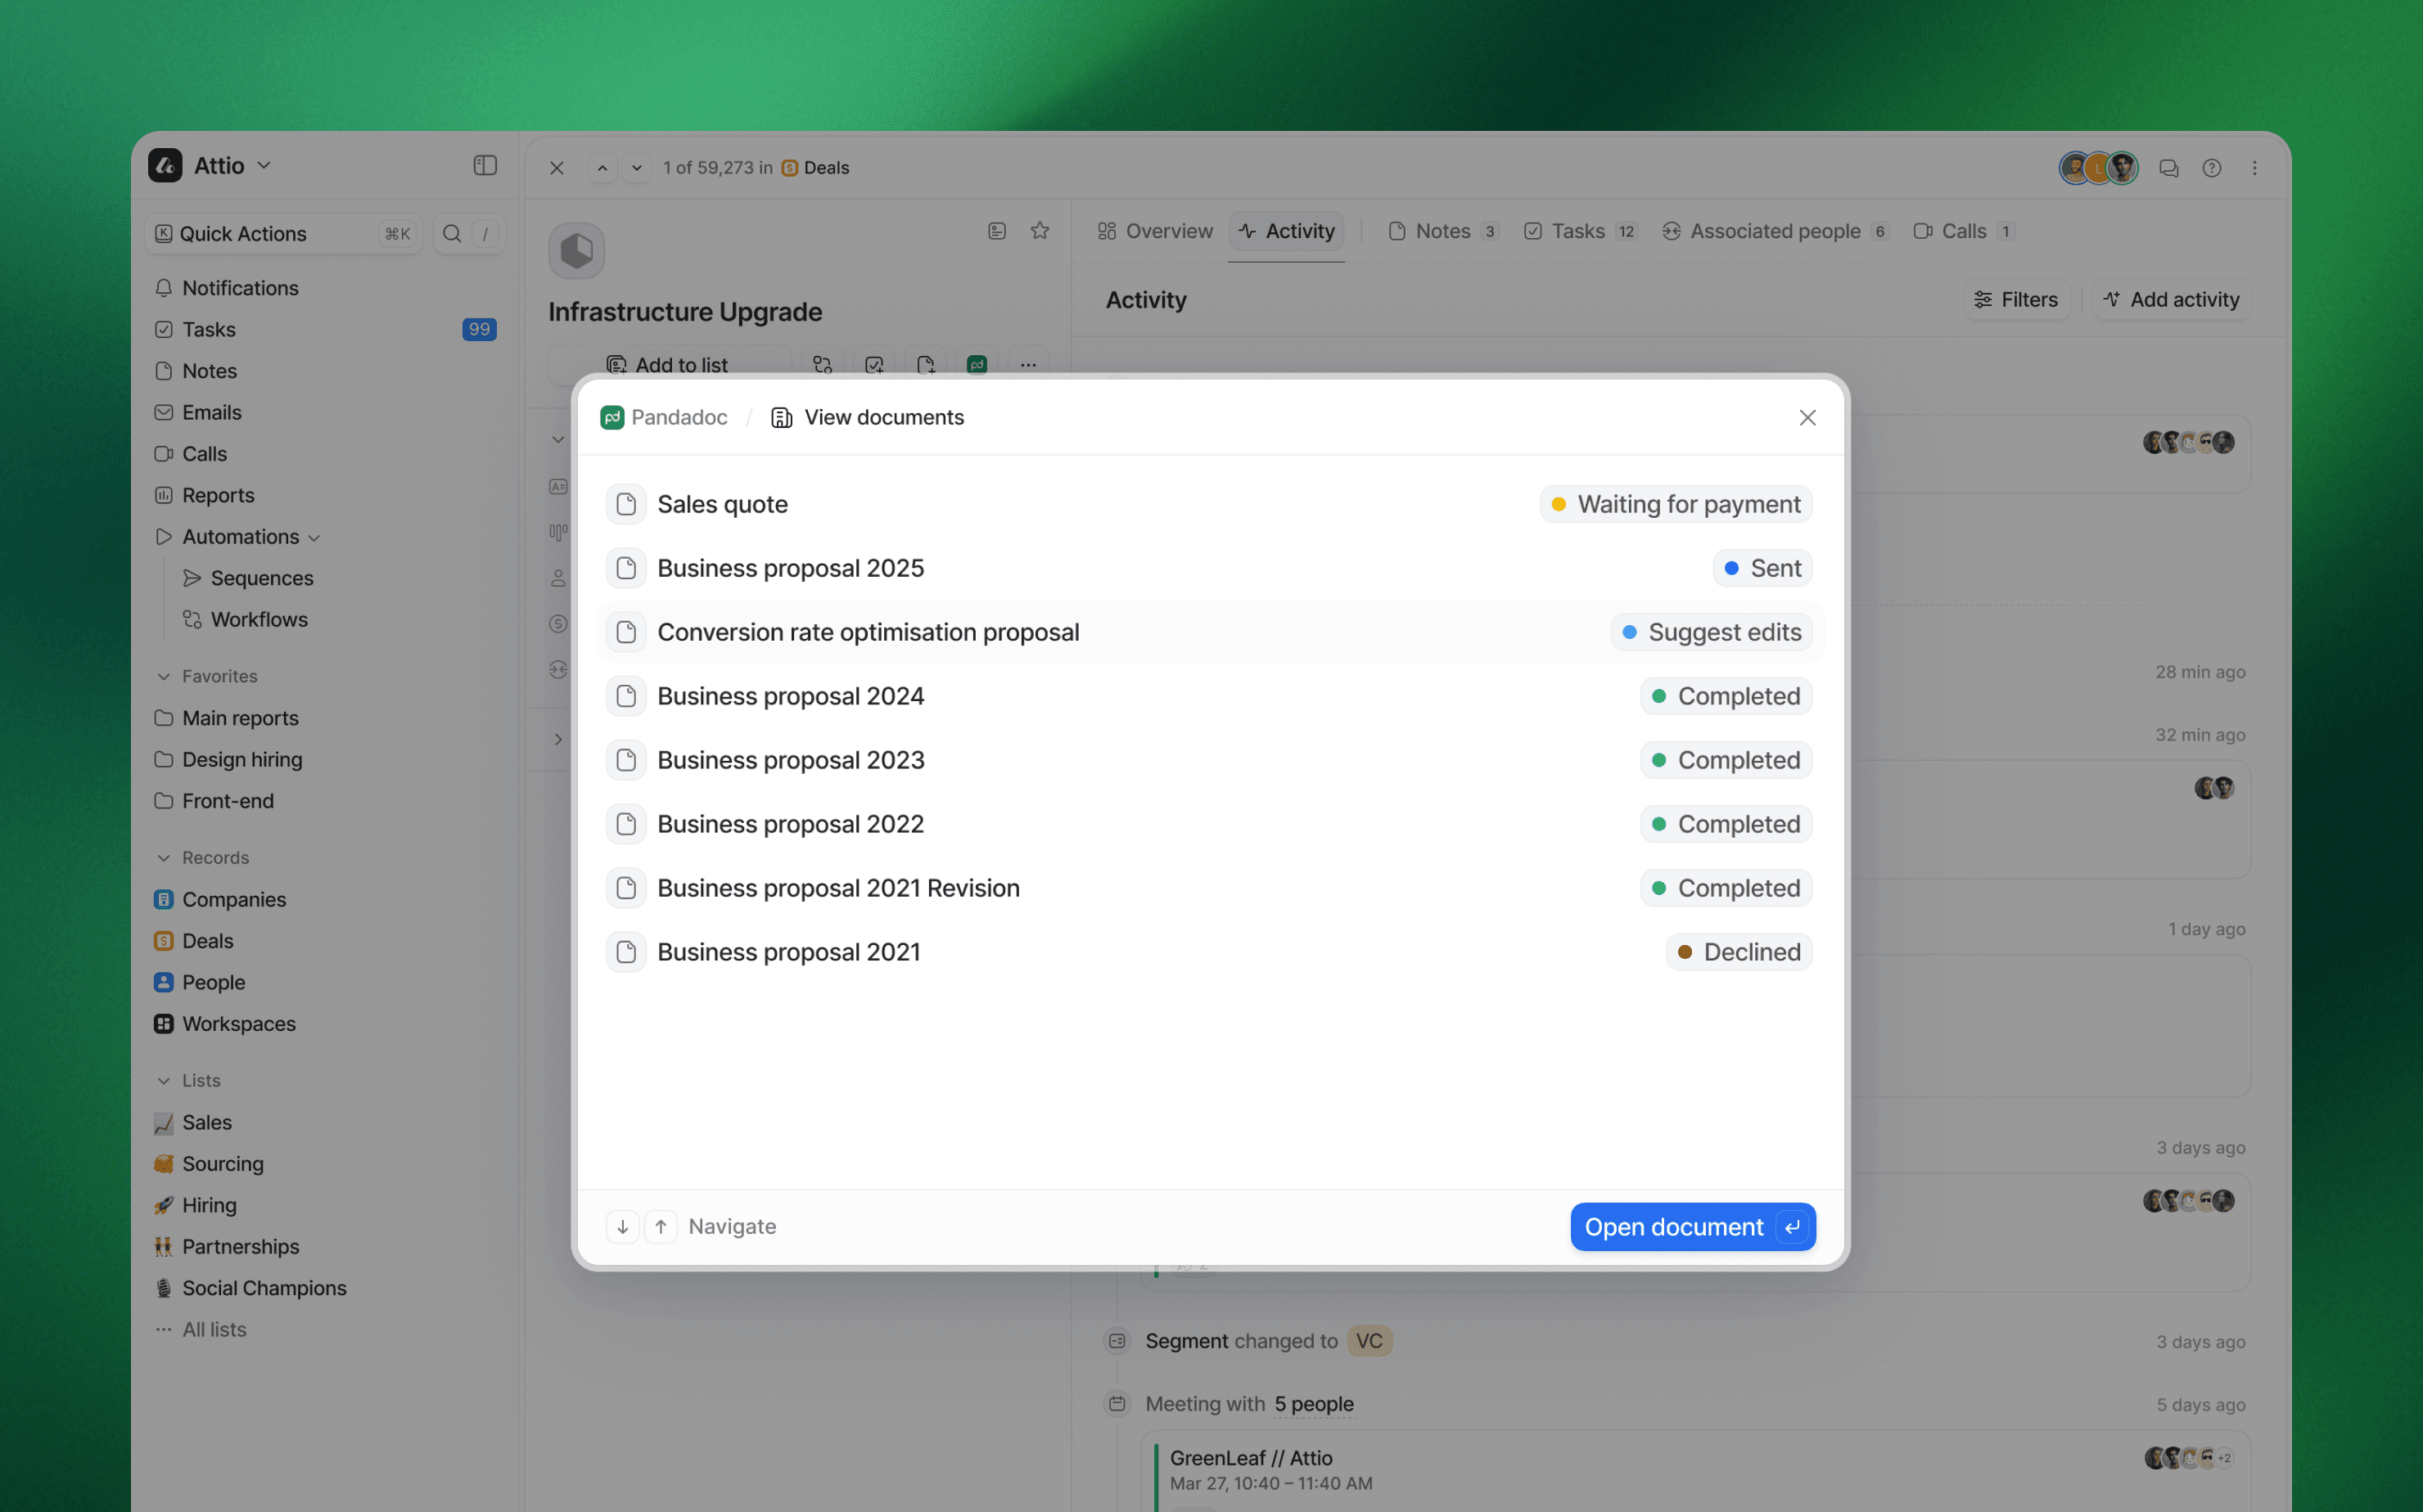Click the green Pandadoc icon in toolbar
The height and width of the screenshot is (1512, 2423).
coord(977,365)
